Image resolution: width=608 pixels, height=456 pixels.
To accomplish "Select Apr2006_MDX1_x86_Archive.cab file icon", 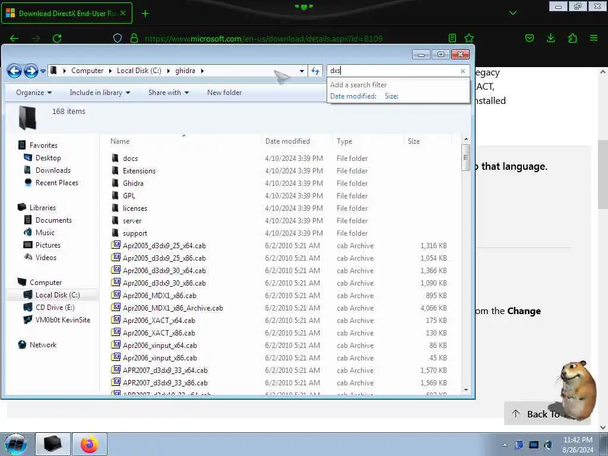I will (116, 308).
